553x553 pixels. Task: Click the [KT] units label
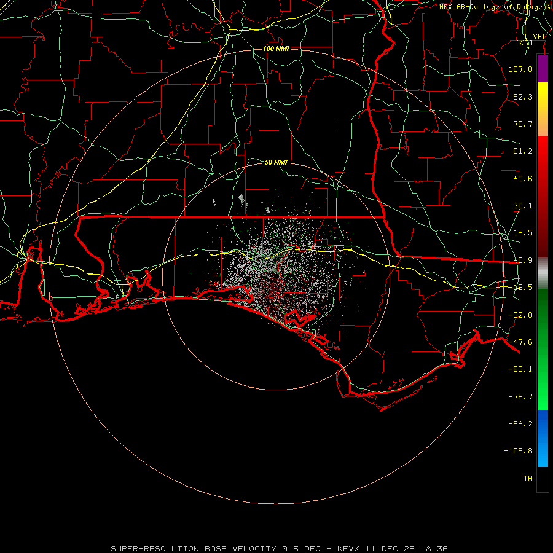point(525,43)
